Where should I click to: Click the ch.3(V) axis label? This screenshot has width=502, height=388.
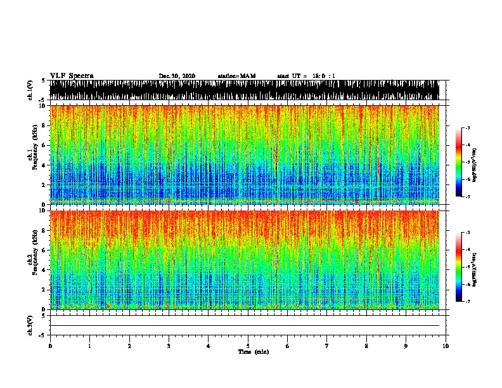pos(30,325)
